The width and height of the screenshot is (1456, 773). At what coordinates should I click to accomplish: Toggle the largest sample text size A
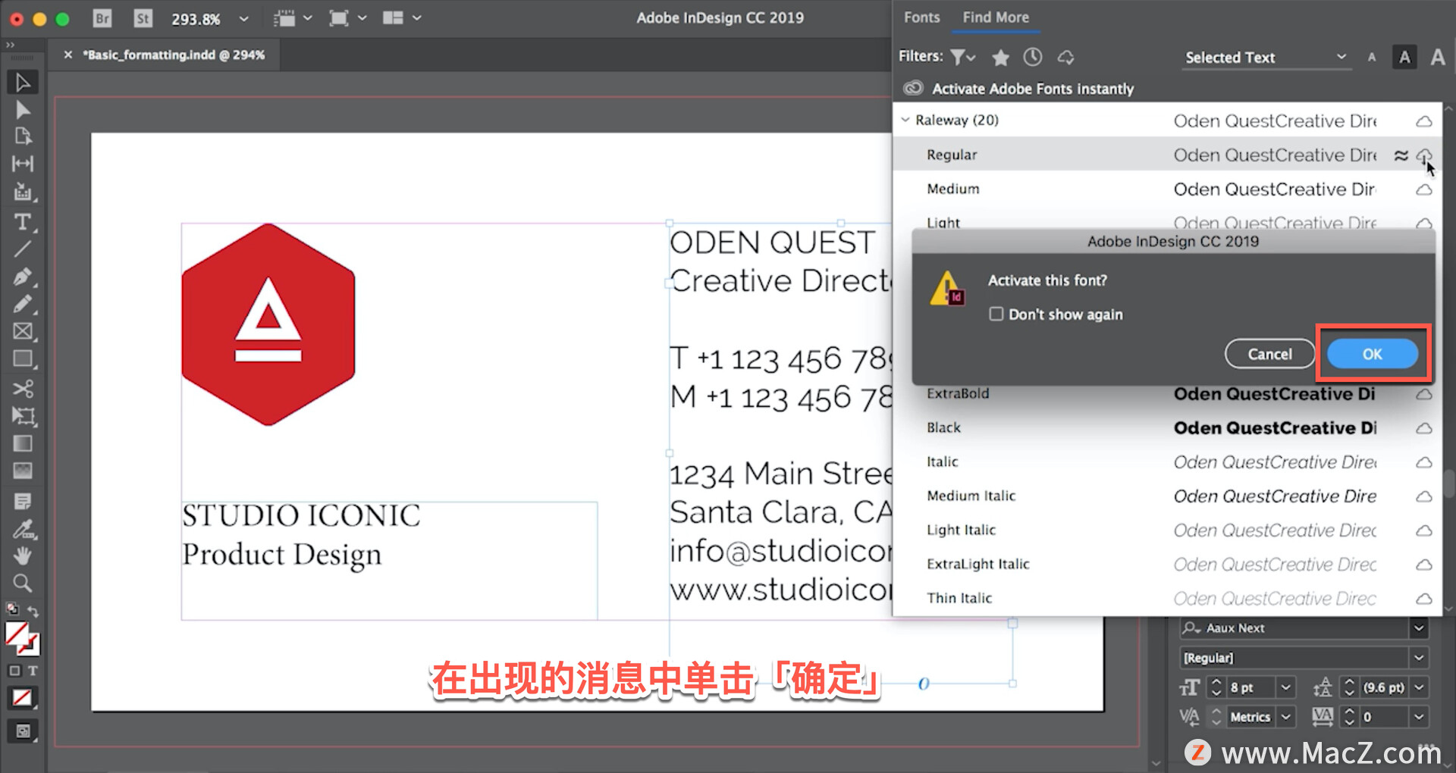click(1437, 56)
